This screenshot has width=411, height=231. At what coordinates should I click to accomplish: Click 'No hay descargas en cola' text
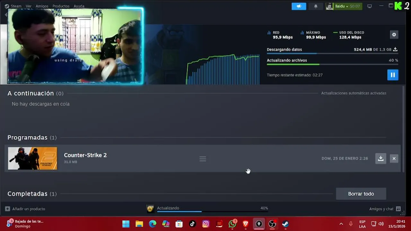tap(40, 104)
